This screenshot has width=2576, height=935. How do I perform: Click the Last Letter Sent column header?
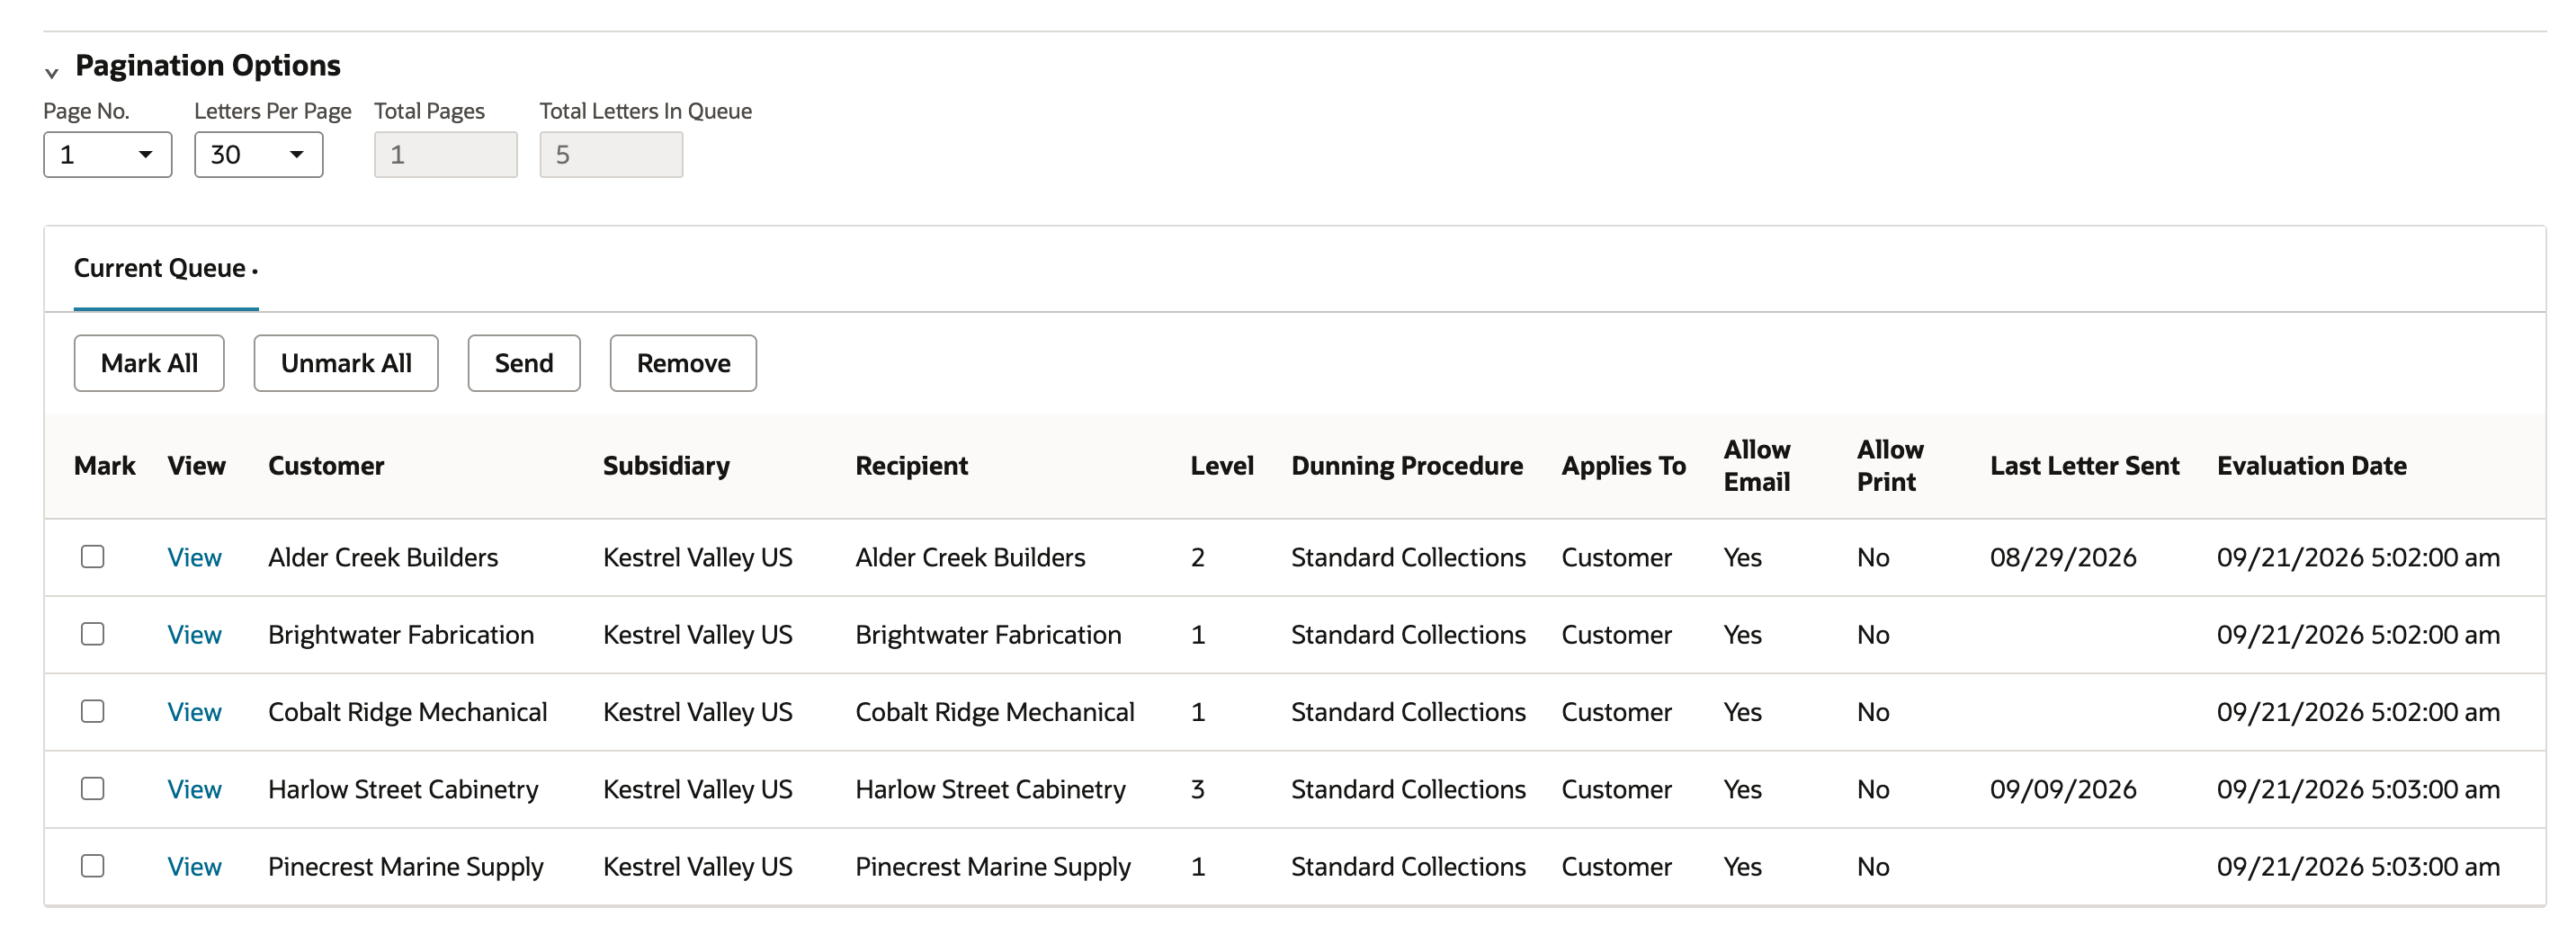pos(2084,466)
